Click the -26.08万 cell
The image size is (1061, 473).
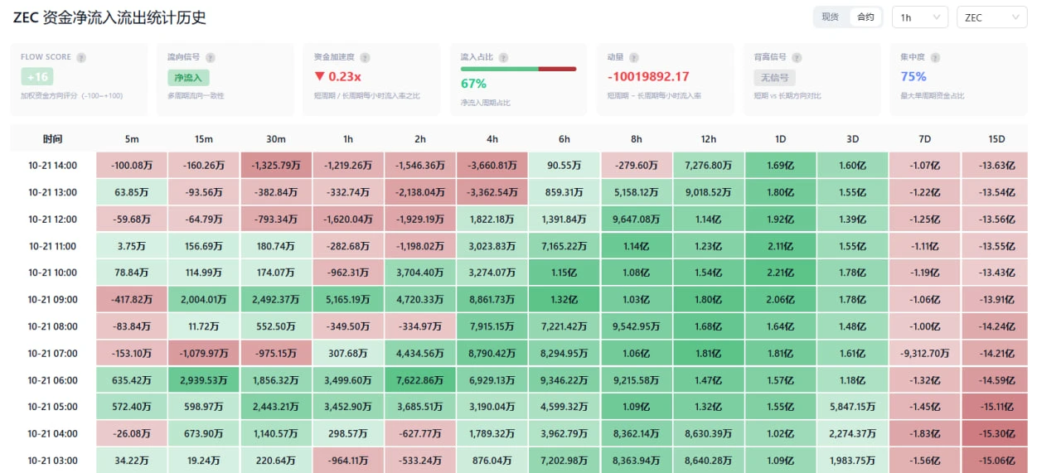pos(132,433)
